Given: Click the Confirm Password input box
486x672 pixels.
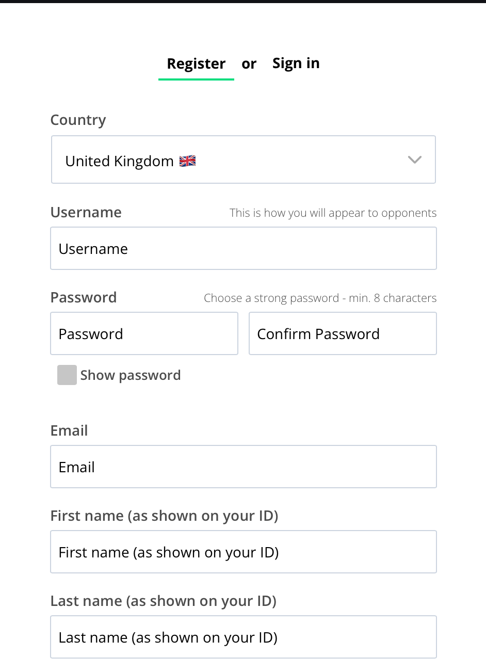Looking at the screenshot, I should [343, 333].
